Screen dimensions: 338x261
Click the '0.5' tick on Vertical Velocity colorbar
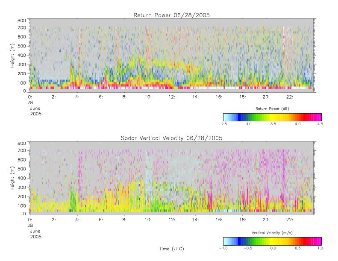[x=298, y=248]
